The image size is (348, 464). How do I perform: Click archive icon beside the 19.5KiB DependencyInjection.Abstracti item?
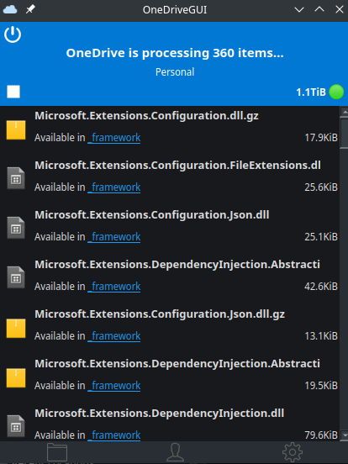point(16,378)
